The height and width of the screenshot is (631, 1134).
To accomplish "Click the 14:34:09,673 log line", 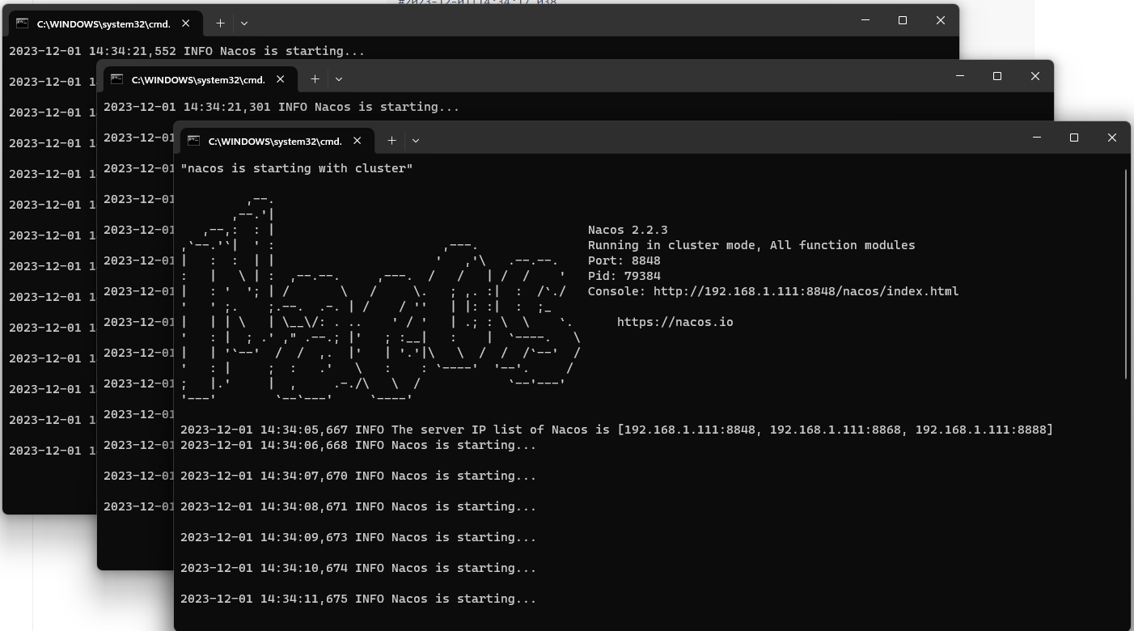I will point(358,537).
